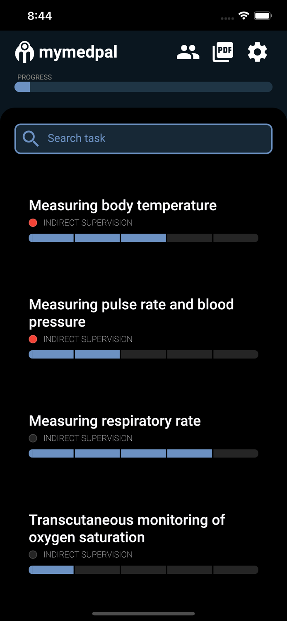Click the red dot on pulse rate task
The image size is (287, 621).
point(33,339)
